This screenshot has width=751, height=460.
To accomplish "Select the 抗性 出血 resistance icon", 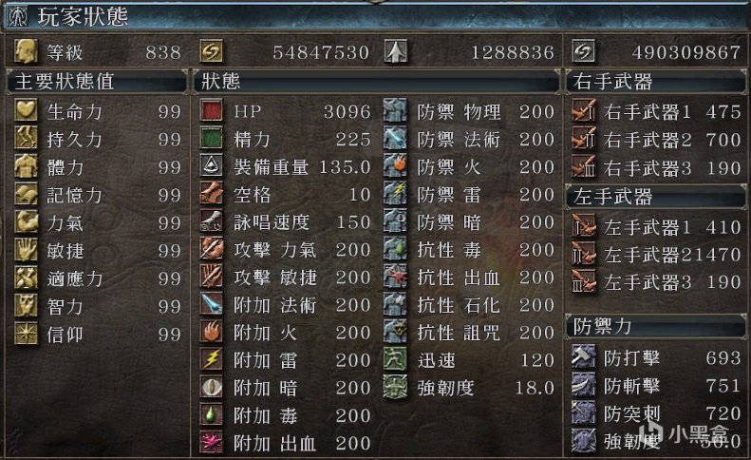I will tap(396, 277).
